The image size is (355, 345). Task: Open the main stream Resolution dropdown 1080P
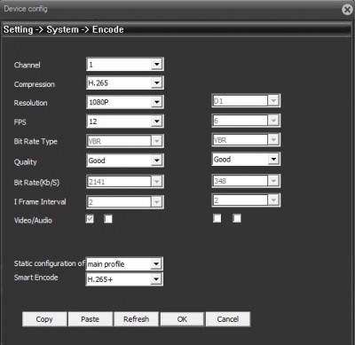125,102
